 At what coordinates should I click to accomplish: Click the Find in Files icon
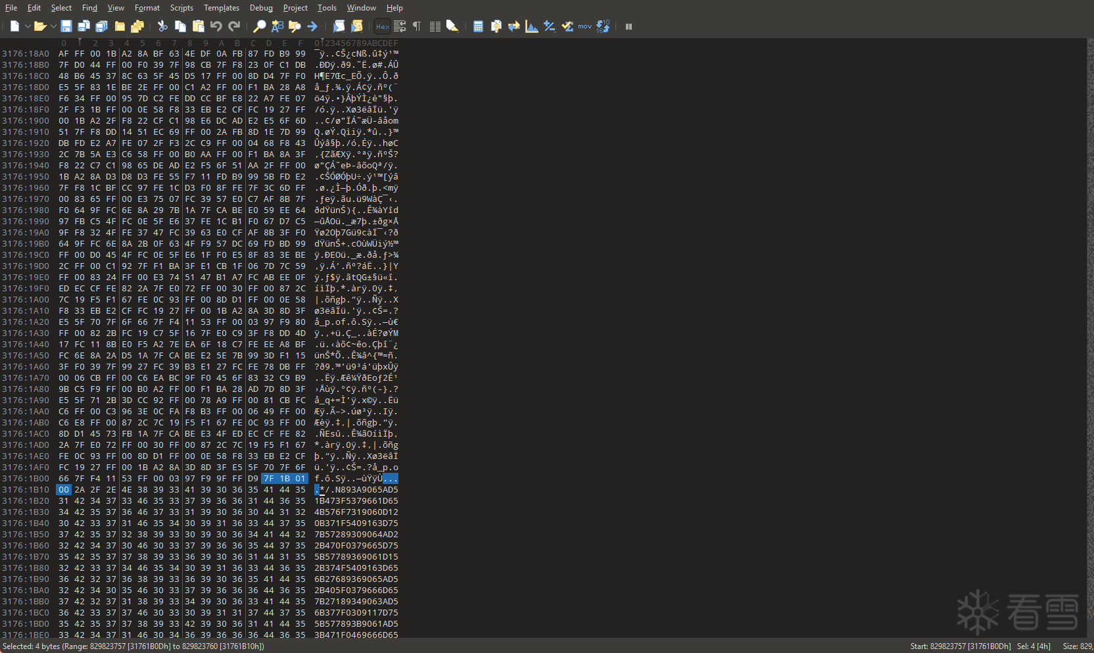(295, 26)
